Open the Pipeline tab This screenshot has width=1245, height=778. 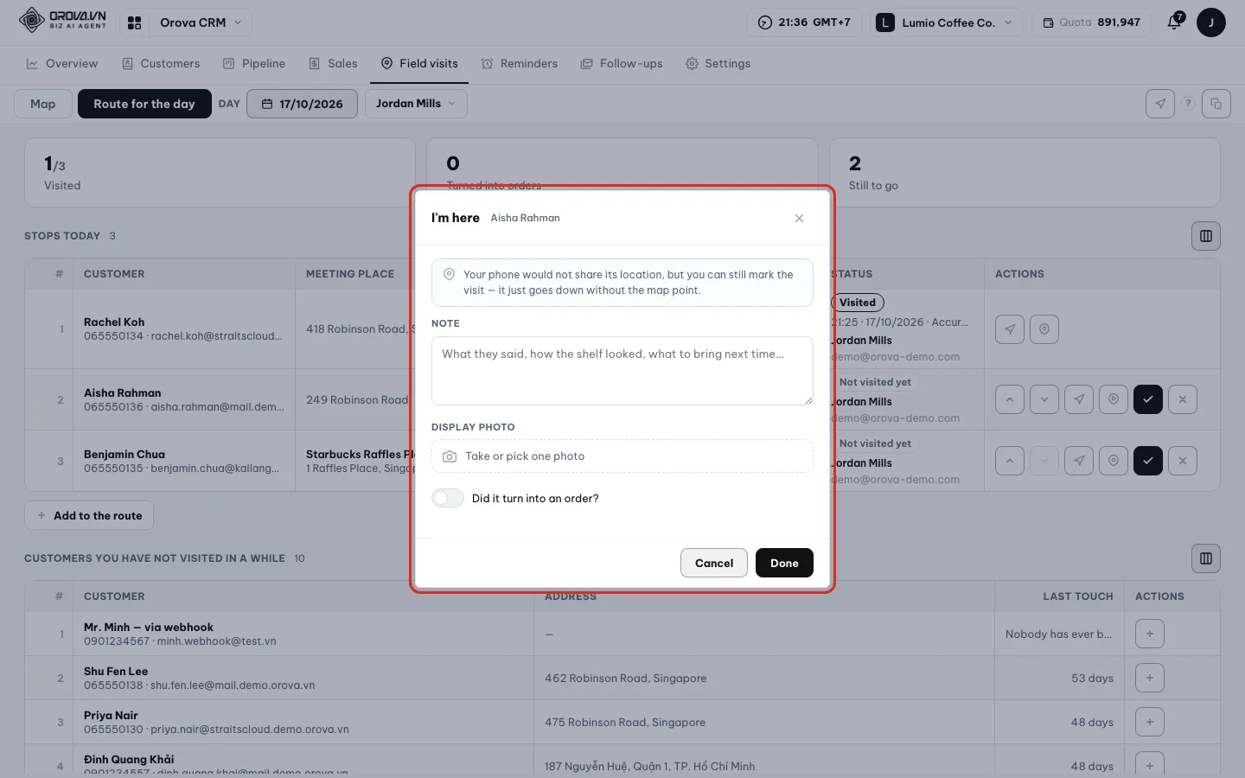coord(254,64)
